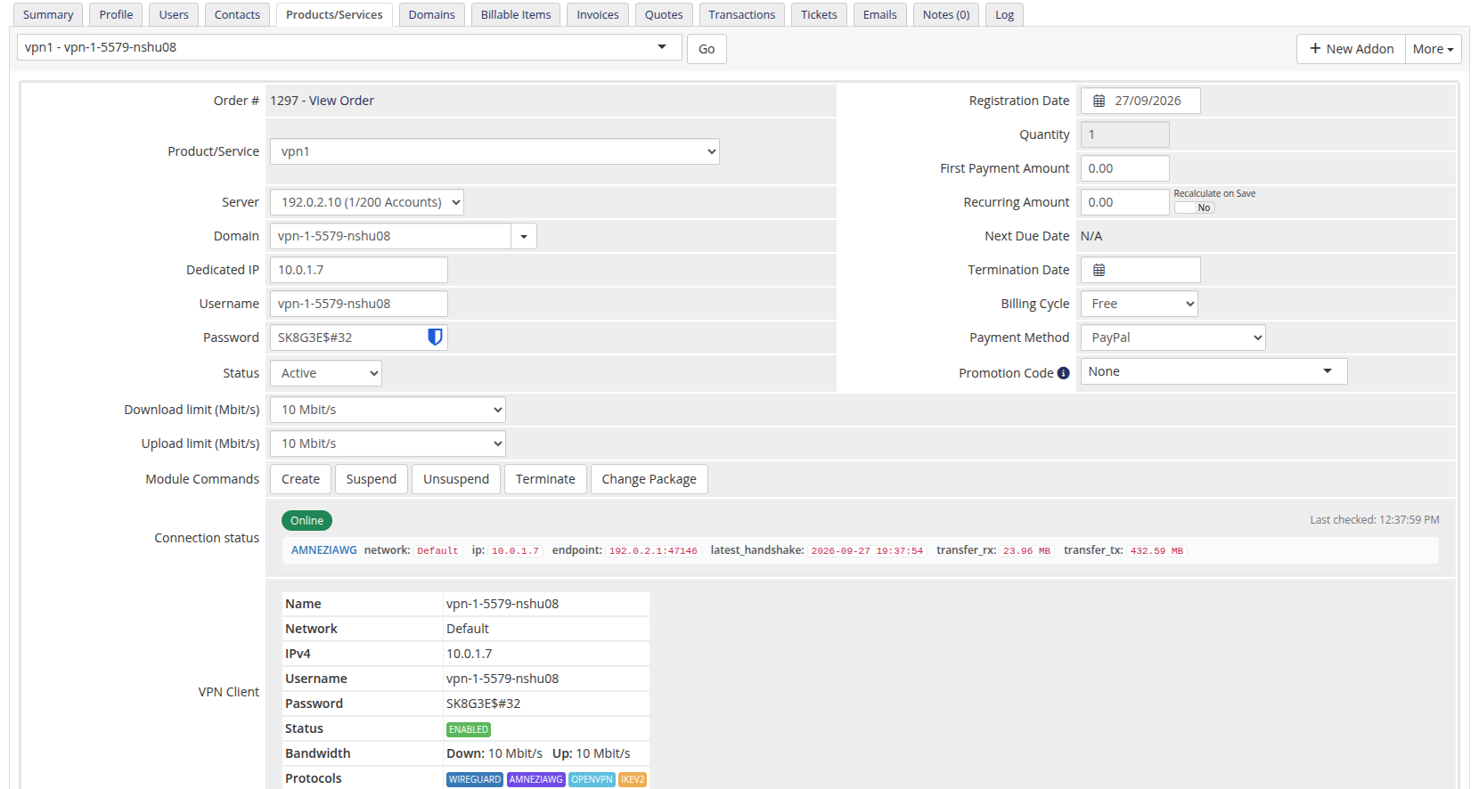Image resolution: width=1479 pixels, height=789 pixels.
Task: Open the View Order link
Action: pyautogui.click(x=341, y=101)
